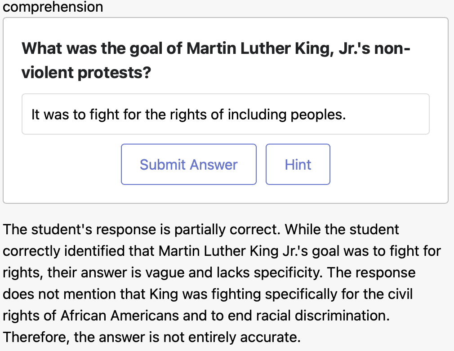Click the 'comprehension' label at top
This screenshot has height=351, width=454.
[x=53, y=7]
